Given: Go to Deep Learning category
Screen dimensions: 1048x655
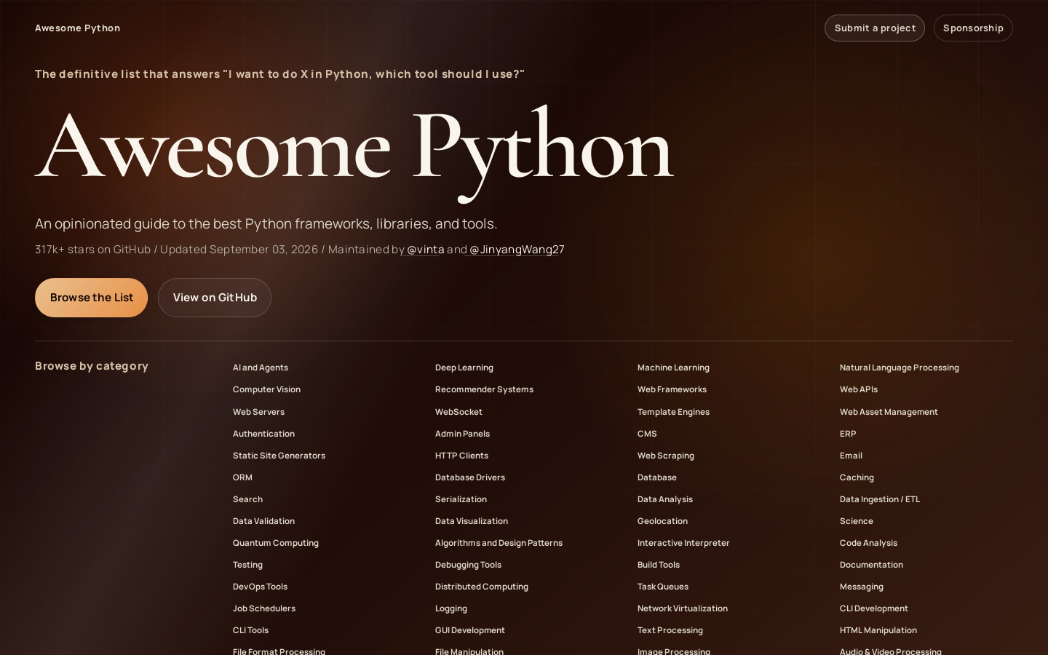Looking at the screenshot, I should (x=464, y=368).
